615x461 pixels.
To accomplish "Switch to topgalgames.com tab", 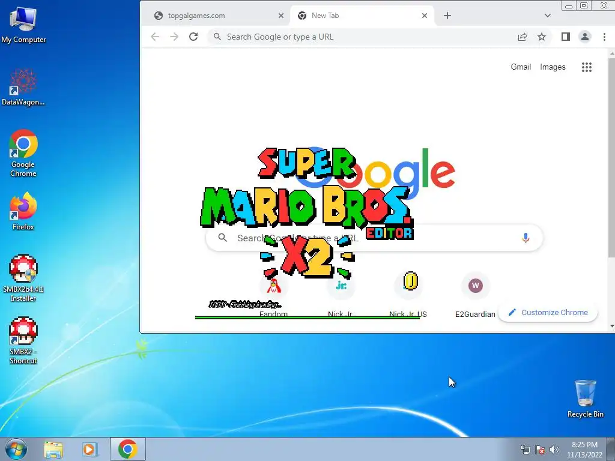I will pos(216,16).
